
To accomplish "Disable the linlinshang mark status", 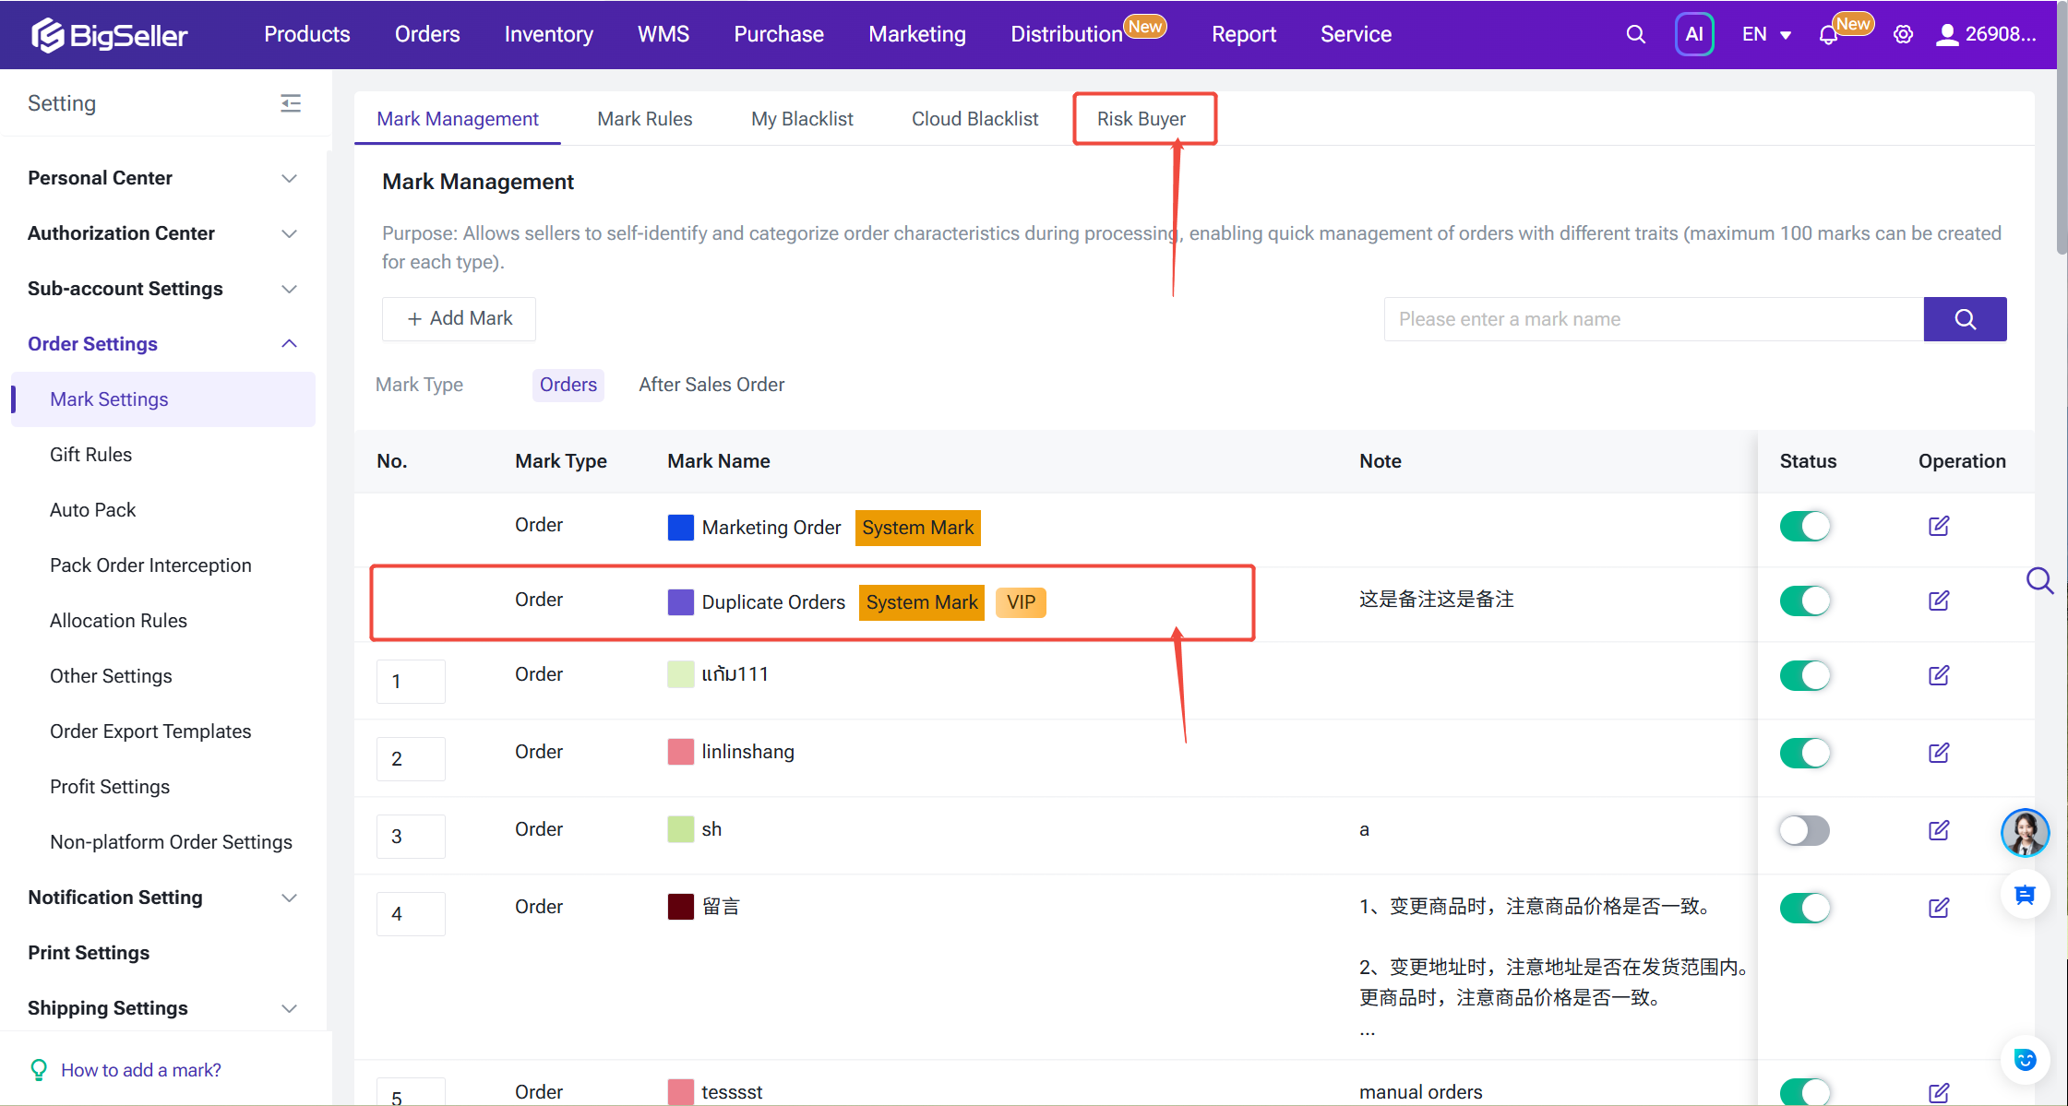I will point(1805,753).
